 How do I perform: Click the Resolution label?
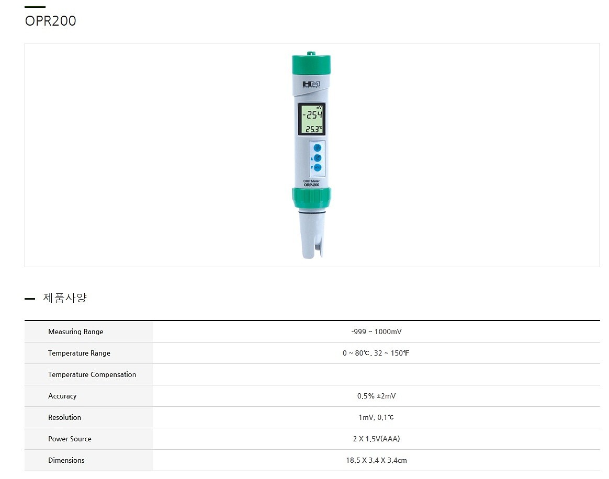[64, 417]
